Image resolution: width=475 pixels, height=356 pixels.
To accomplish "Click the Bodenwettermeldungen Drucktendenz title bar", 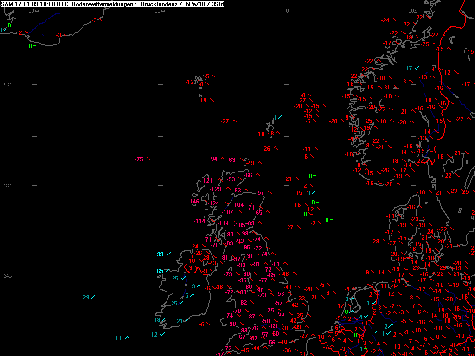I will click(112, 4).
